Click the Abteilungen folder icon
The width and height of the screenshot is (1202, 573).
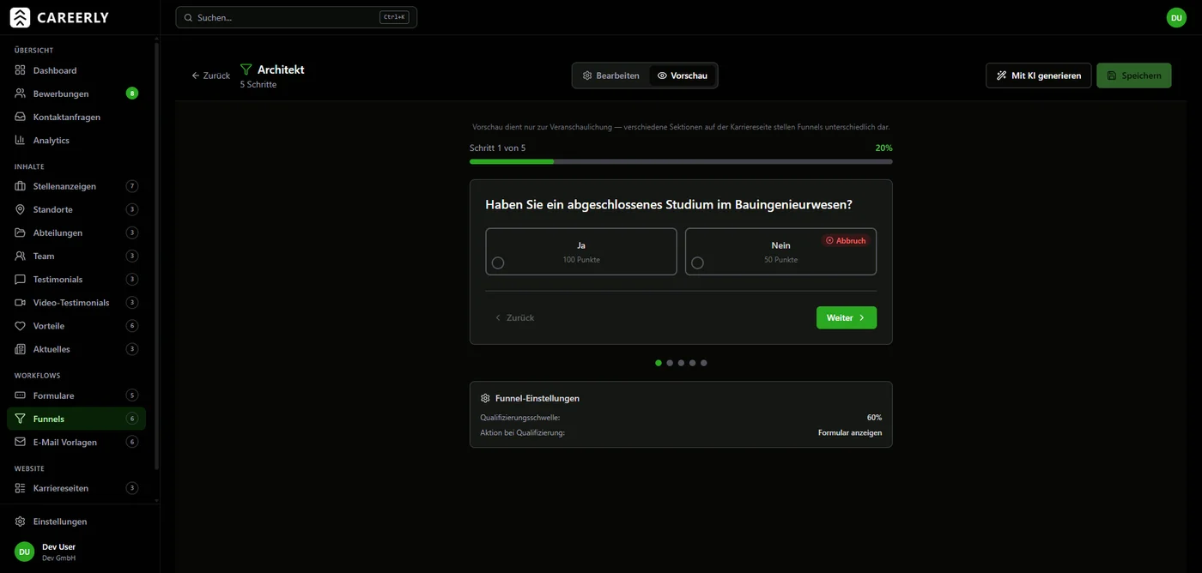pos(20,232)
